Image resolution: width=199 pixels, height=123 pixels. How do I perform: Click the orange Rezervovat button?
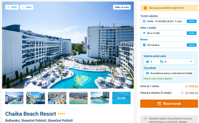tap(169, 104)
